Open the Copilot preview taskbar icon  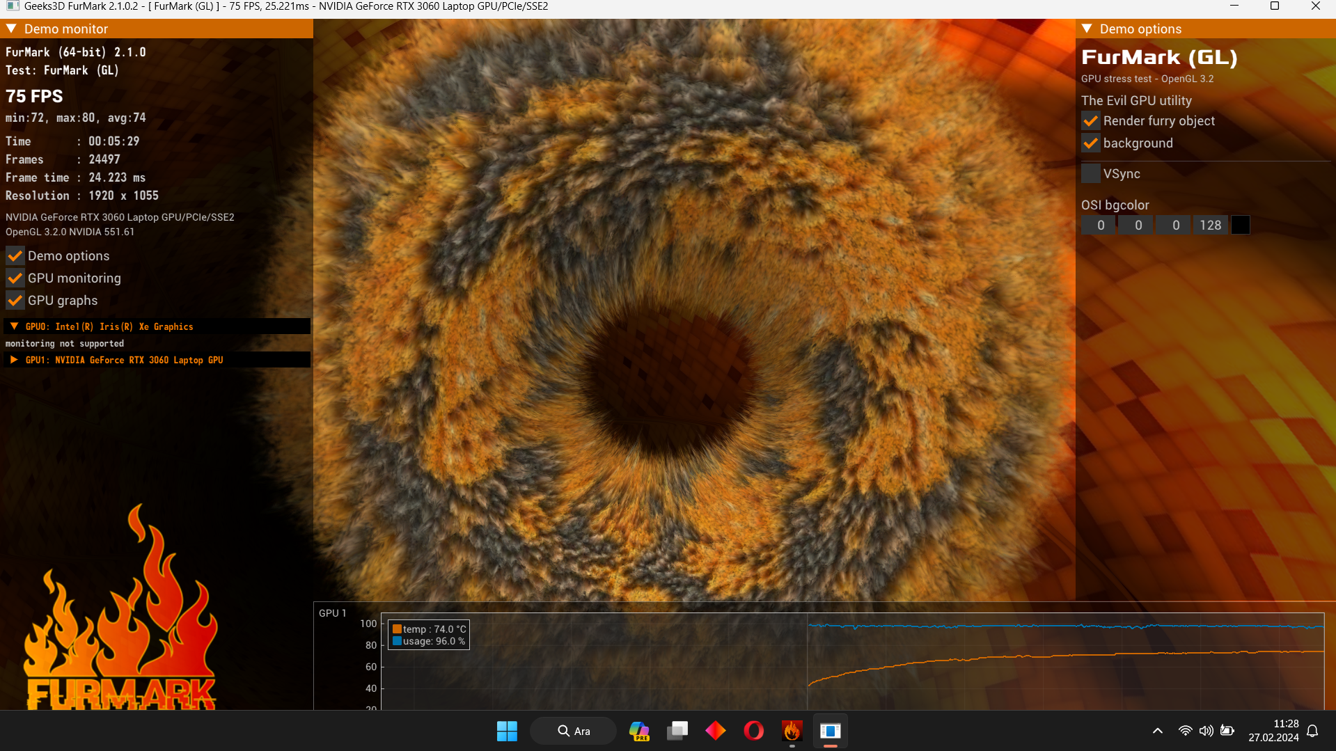[x=639, y=731]
